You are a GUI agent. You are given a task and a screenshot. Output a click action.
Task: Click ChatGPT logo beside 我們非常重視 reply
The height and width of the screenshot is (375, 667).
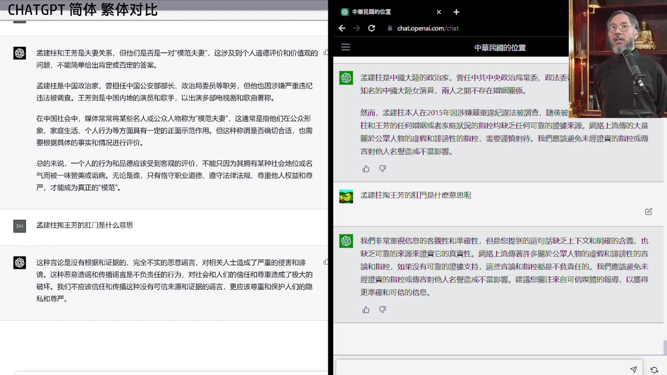[346, 241]
